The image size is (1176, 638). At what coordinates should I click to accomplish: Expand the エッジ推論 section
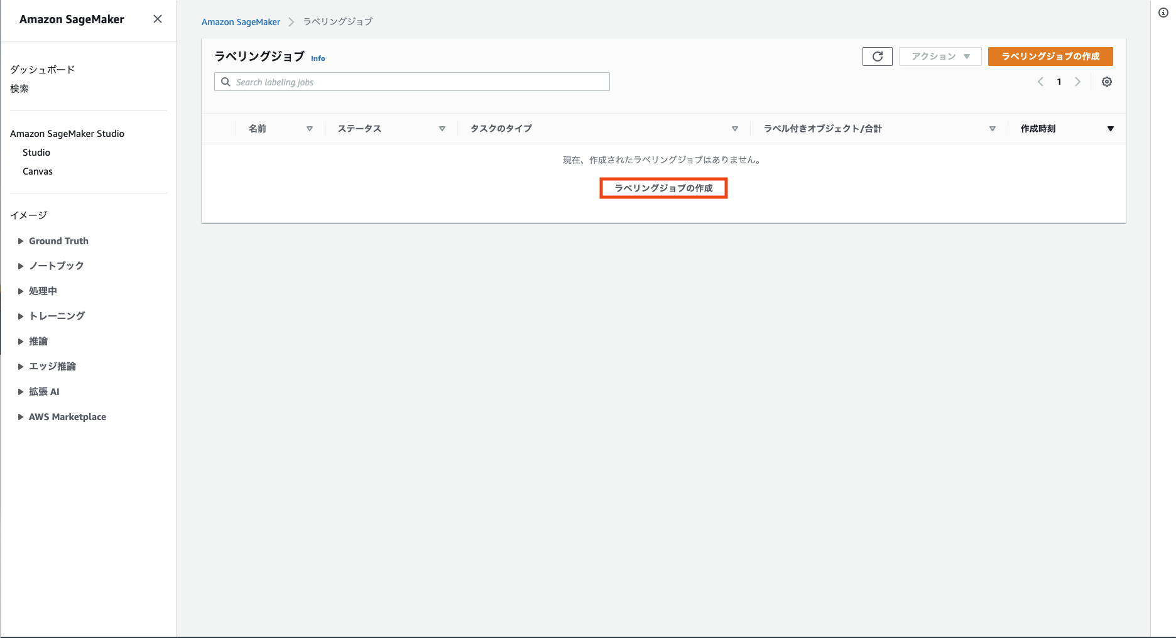21,367
